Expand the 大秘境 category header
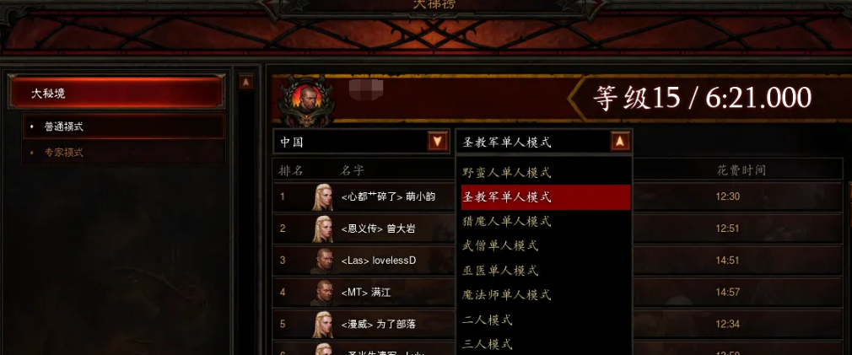852x355 pixels. point(116,93)
